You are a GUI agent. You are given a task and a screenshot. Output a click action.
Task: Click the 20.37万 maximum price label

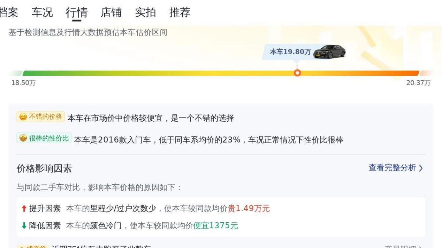pos(419,83)
